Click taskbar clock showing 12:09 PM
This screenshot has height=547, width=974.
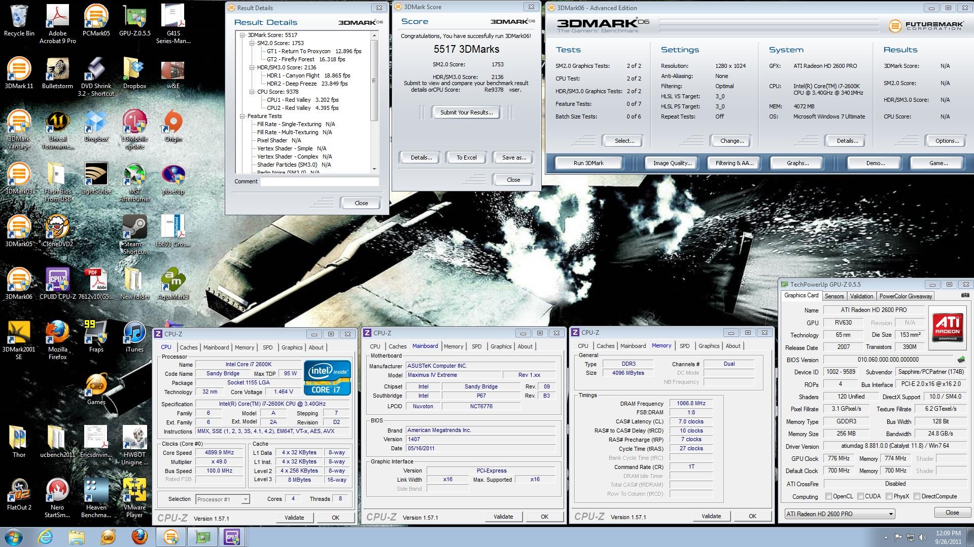point(948,537)
